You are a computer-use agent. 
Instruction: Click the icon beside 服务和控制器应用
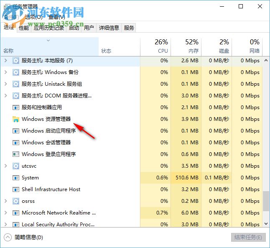(16, 108)
